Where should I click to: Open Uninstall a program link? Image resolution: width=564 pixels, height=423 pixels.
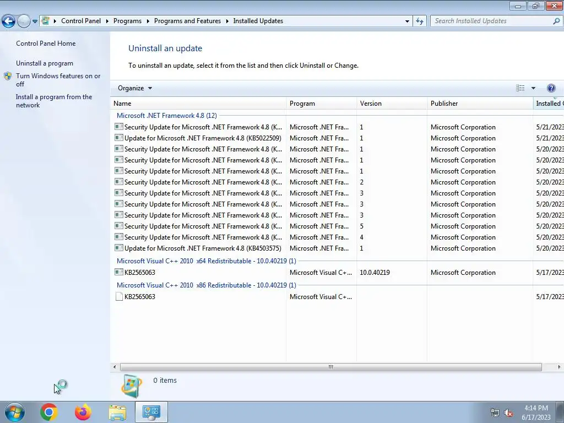click(x=45, y=63)
